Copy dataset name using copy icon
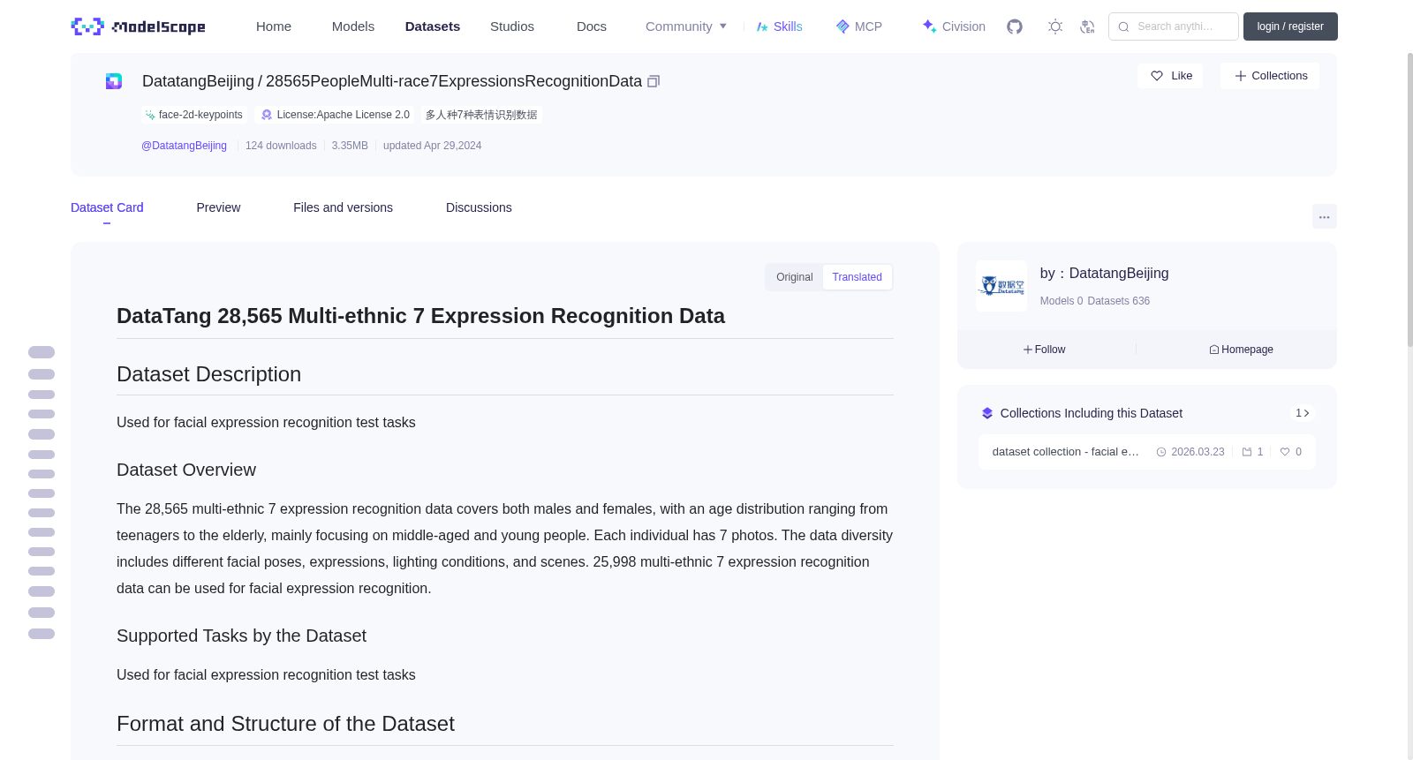 coord(654,81)
